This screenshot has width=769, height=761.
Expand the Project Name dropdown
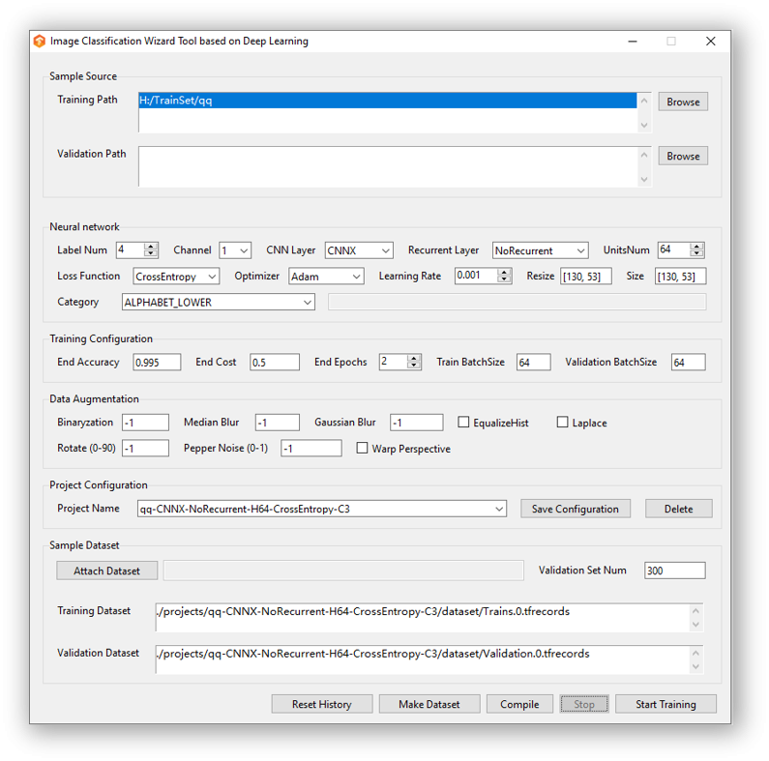click(x=322, y=509)
